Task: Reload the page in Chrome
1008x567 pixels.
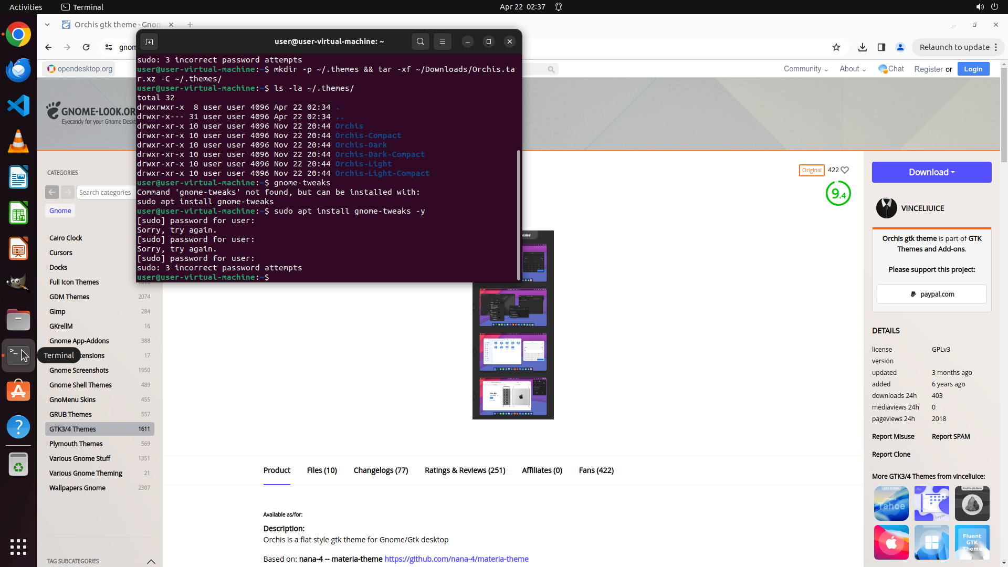Action: (86, 47)
